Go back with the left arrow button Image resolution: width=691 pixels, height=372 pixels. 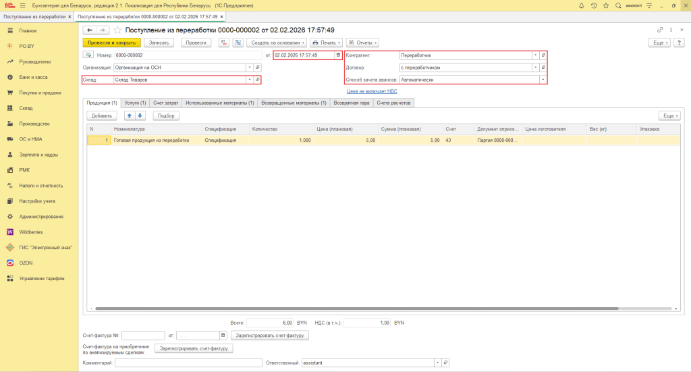89,30
